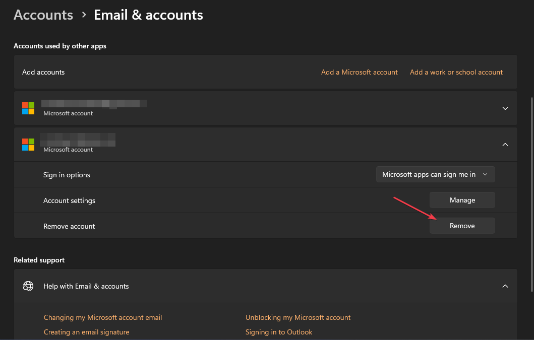Click the Related support heading
This screenshot has height=340, width=534.
39,260
